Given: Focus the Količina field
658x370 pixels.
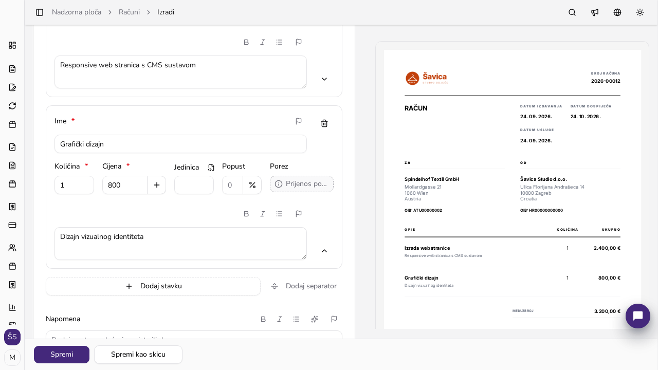Looking at the screenshot, I should tap(74, 185).
